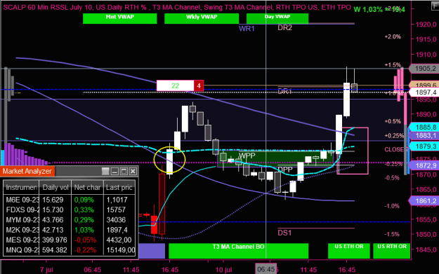Click the 1905,2 price marker
Screen dimensions: 439x274
point(424,69)
